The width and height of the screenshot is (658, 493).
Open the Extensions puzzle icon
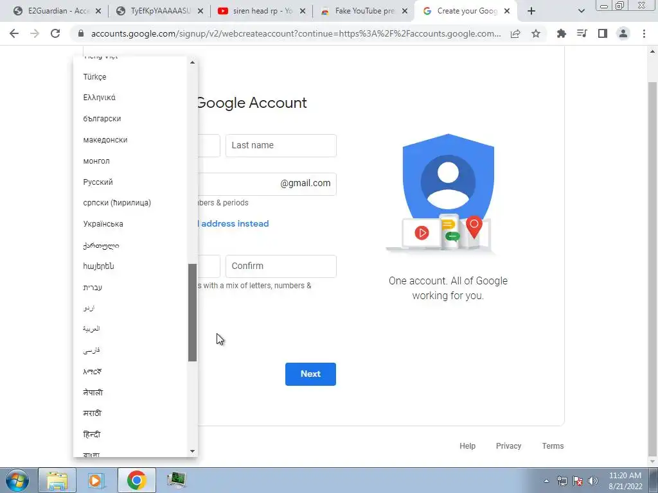[x=562, y=33]
